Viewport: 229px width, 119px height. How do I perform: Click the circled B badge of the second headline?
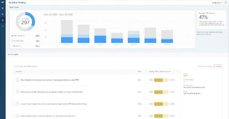click(x=17, y=92)
